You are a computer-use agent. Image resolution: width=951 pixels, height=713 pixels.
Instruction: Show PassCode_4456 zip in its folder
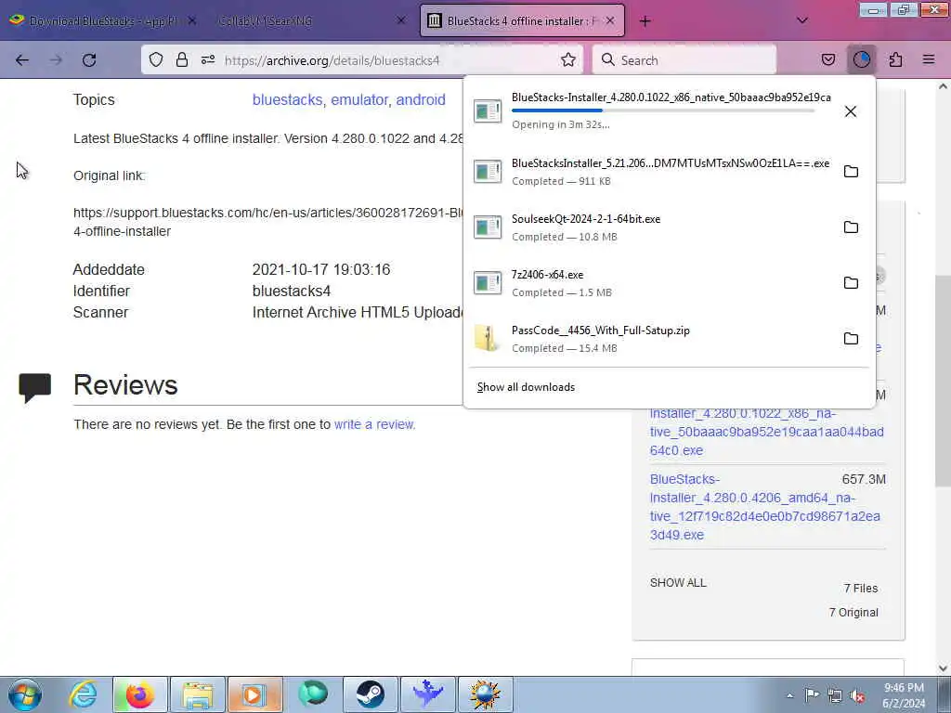(x=851, y=339)
